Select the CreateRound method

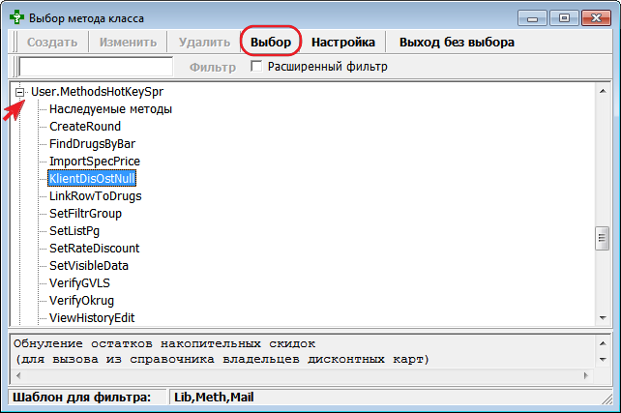pyautogui.click(x=84, y=127)
